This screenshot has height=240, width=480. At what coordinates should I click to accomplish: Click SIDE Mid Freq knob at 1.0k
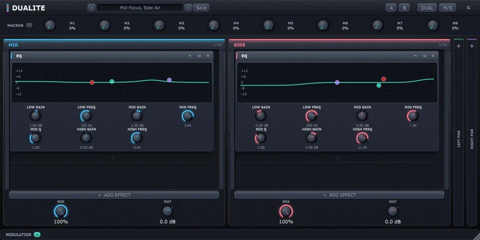413,116
